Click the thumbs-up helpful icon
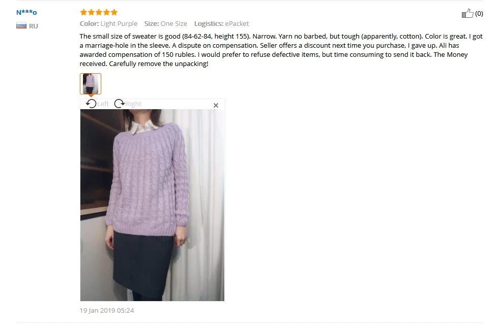Viewport: 500px width, 328px height. point(467,13)
